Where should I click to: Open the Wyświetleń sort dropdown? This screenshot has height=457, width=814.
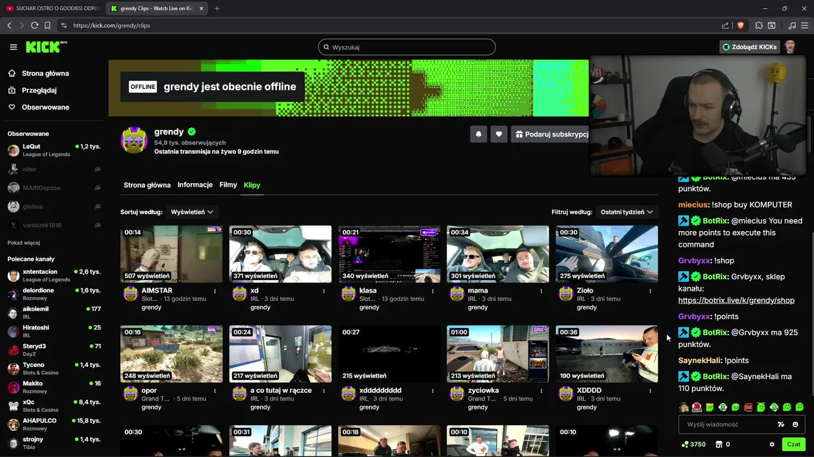click(x=191, y=212)
